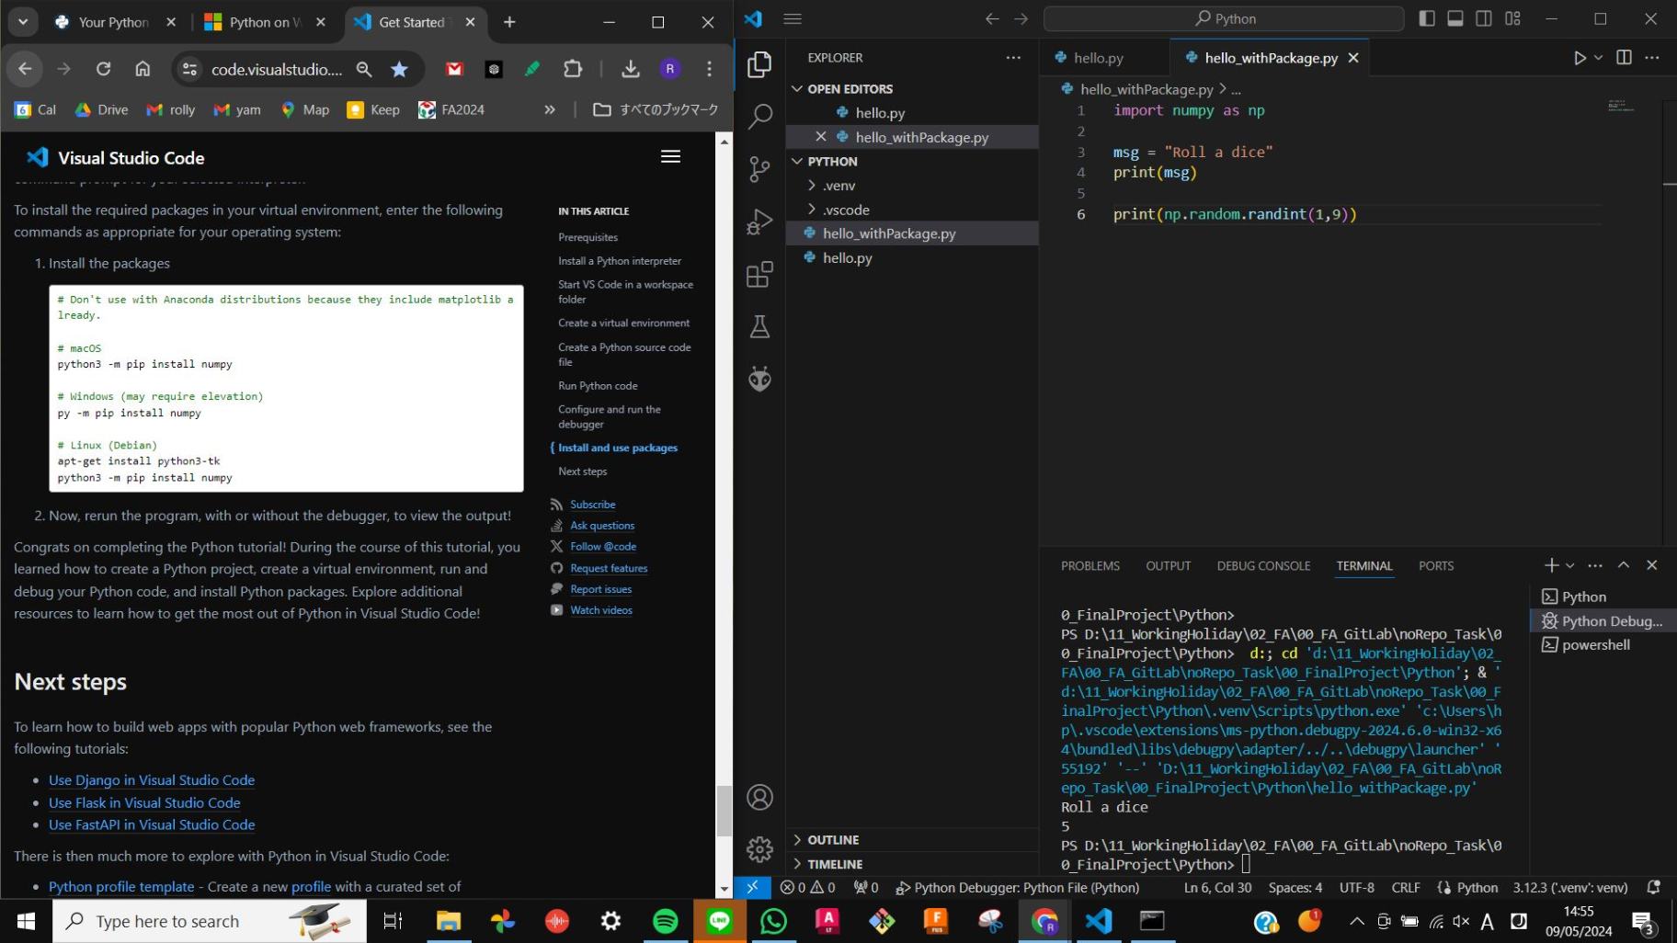
Task: Maximize the terminal panel size
Action: 1624,566
